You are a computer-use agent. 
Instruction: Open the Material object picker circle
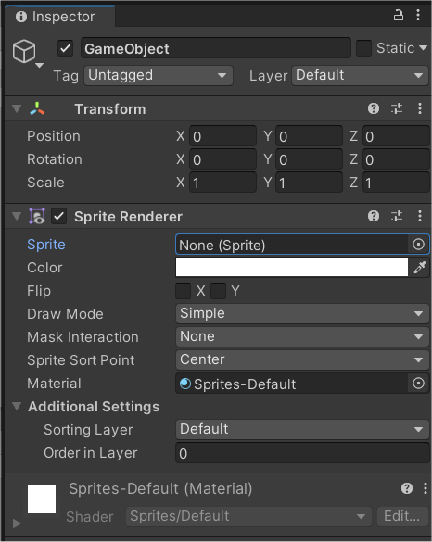pyautogui.click(x=418, y=384)
